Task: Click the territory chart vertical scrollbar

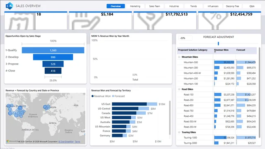Action: tap(170, 118)
